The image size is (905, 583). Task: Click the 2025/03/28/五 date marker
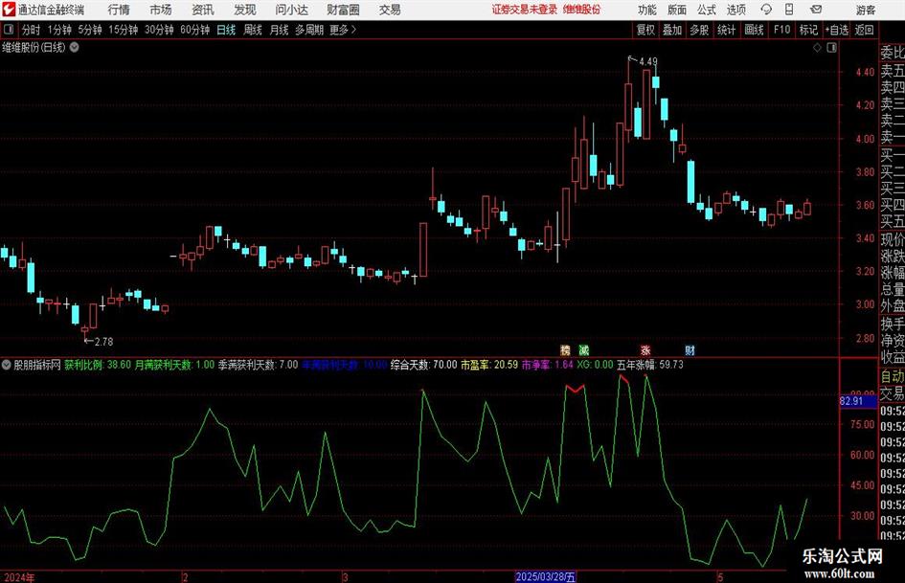pyautogui.click(x=546, y=576)
